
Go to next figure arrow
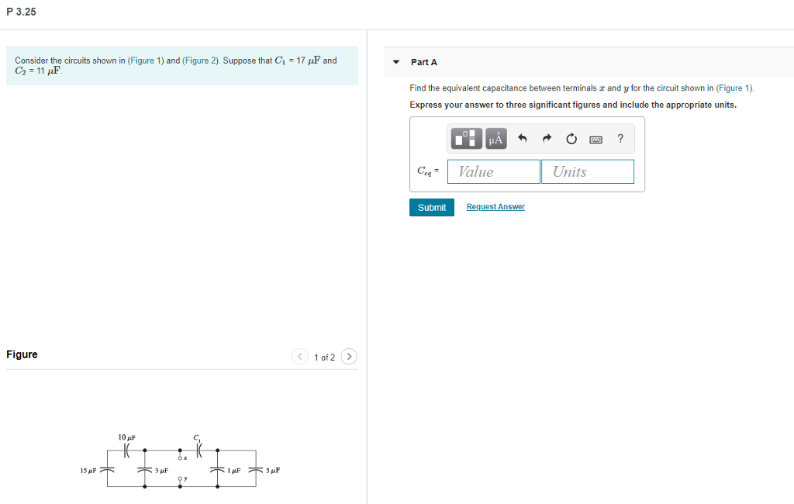pos(349,357)
